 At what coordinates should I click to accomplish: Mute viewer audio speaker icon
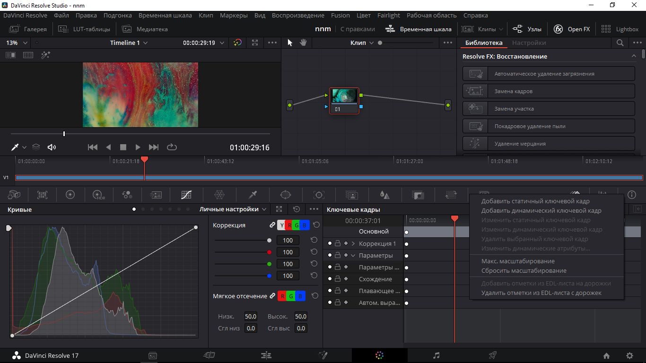click(52, 147)
